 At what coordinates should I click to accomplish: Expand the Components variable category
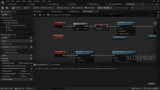(x=1, y=61)
